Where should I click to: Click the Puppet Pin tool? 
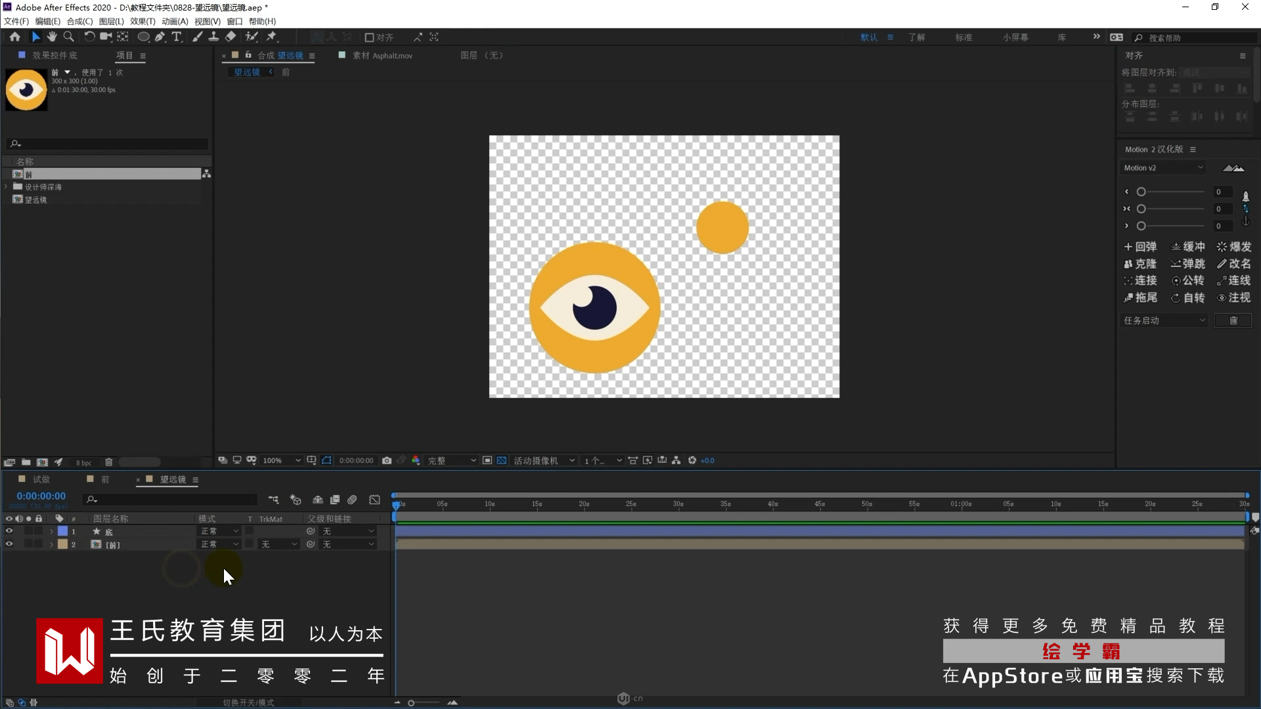coord(271,37)
